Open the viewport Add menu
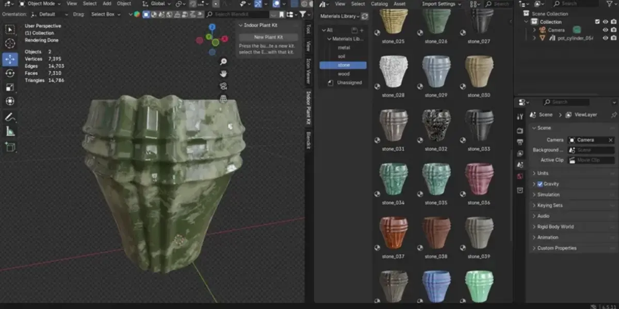619x309 pixels. coord(107,4)
